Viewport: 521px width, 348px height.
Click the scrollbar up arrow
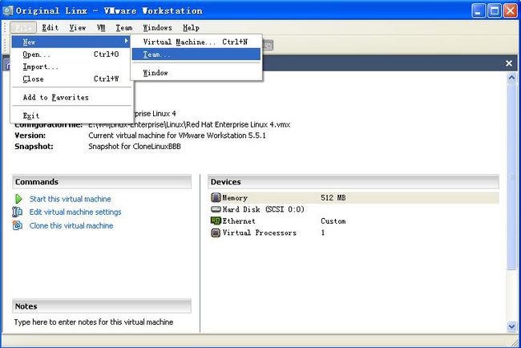pyautogui.click(x=511, y=78)
